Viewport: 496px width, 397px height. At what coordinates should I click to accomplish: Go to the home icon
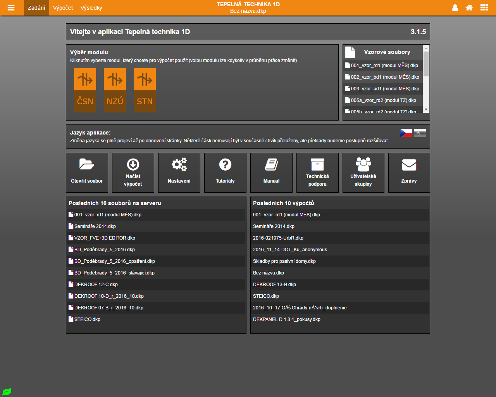[x=469, y=8]
